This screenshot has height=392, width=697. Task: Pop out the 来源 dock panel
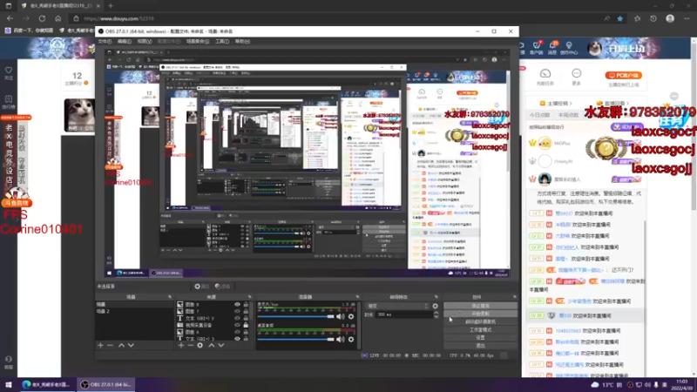[x=249, y=297]
